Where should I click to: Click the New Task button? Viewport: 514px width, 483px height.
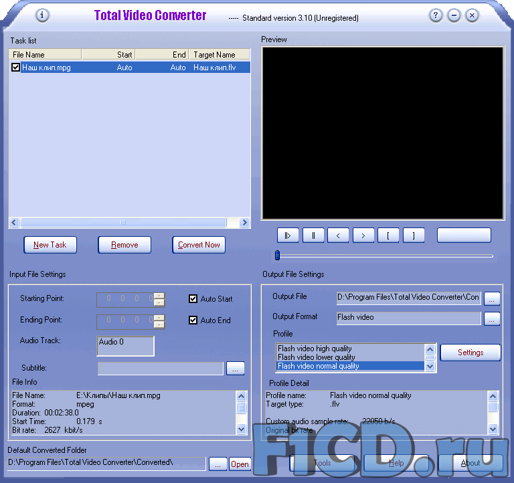(50, 245)
